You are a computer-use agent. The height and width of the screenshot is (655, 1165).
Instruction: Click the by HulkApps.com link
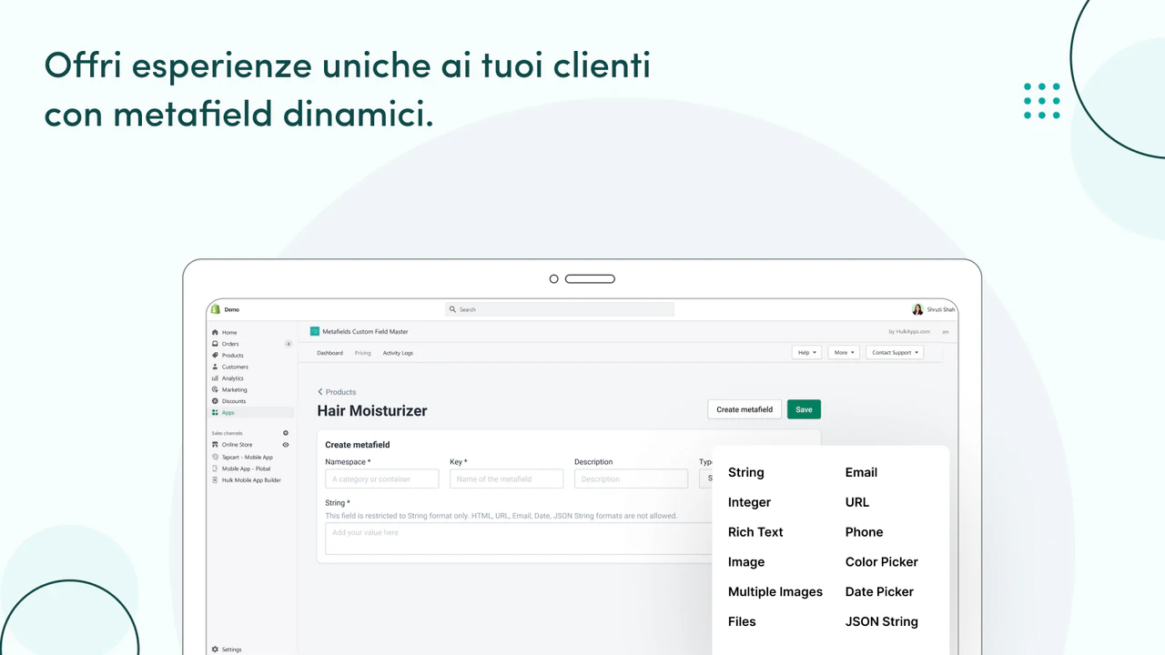(x=909, y=331)
